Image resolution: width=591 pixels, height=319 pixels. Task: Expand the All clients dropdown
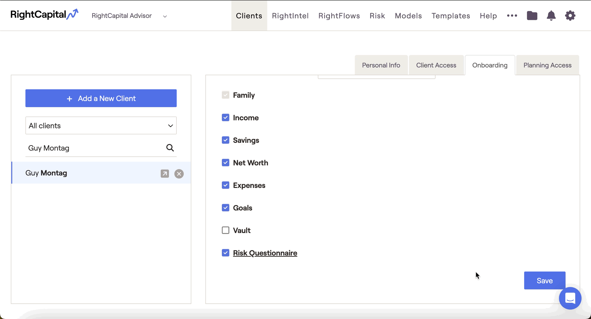101,126
